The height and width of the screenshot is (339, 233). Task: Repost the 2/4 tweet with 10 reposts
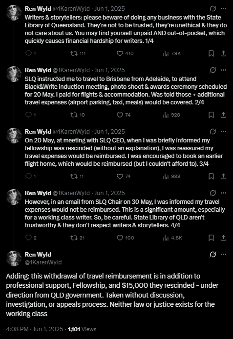point(78,115)
